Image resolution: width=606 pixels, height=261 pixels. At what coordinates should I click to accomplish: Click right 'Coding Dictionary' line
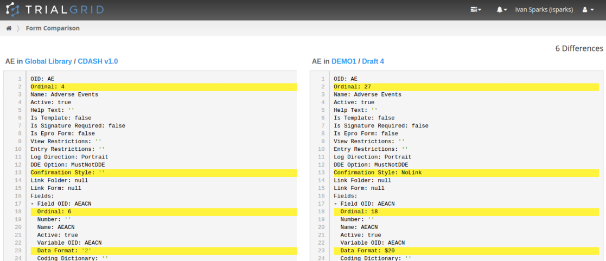375,258
